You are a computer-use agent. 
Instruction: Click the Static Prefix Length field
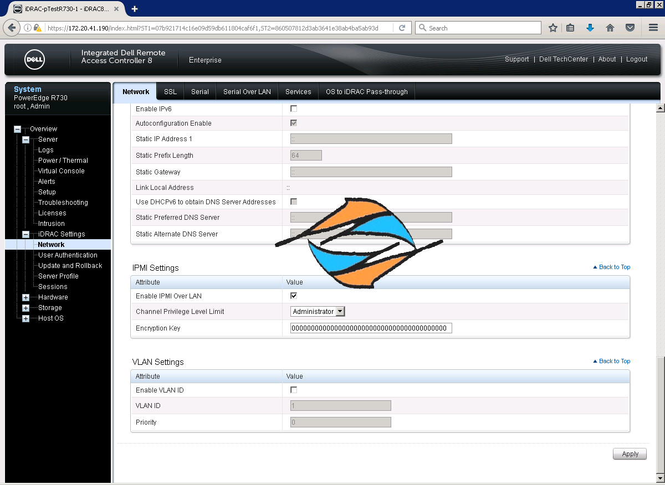[x=306, y=156]
